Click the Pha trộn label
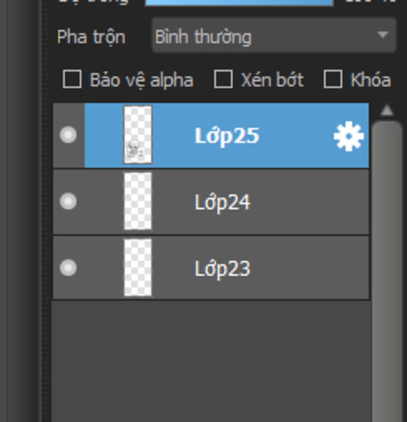Screen dimensions: 407x422 click(x=91, y=37)
